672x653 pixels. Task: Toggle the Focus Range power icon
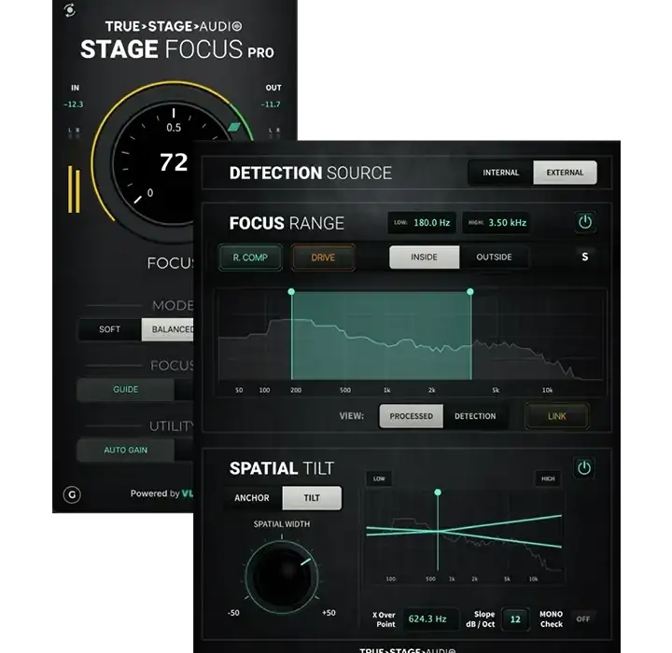[x=585, y=222]
